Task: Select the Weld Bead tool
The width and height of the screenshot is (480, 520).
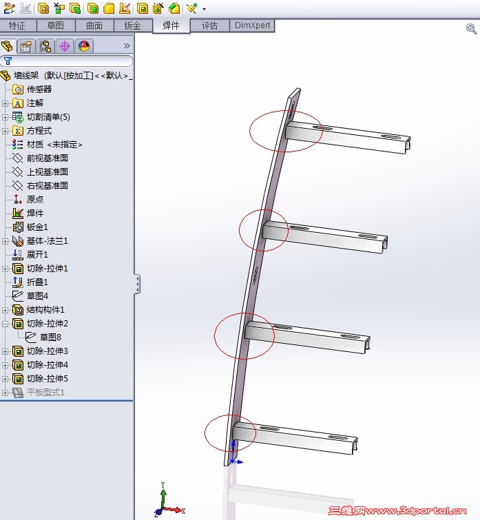Action: (125, 8)
